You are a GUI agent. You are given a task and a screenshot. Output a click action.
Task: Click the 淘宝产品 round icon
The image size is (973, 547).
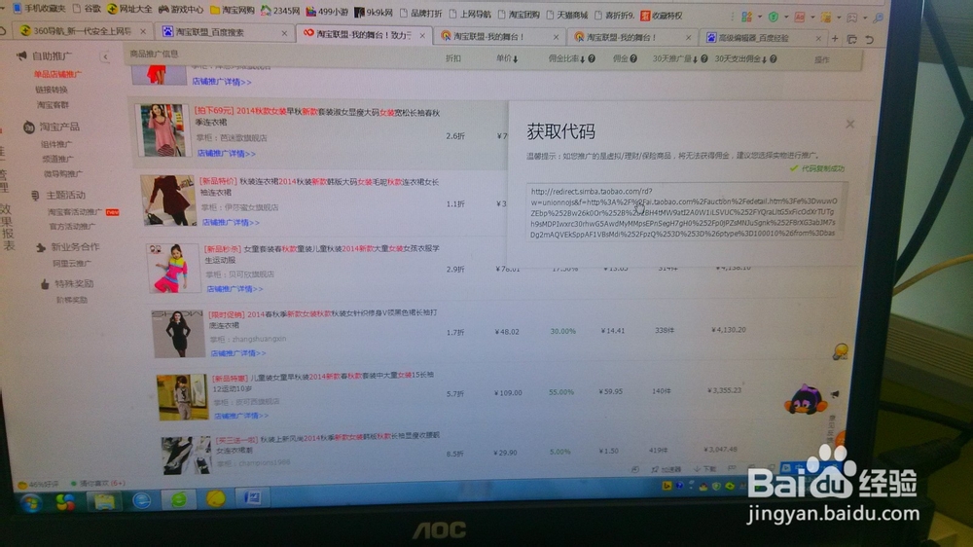[28, 128]
